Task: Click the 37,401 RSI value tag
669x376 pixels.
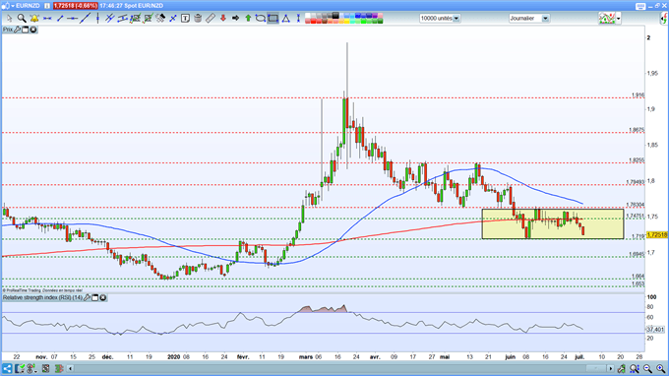Action: (655, 330)
